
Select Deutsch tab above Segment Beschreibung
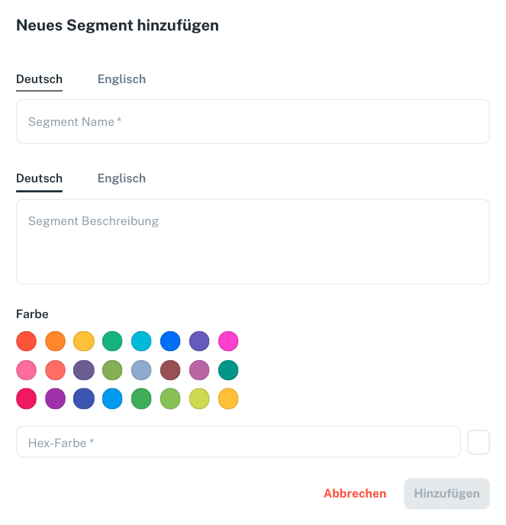(39, 179)
